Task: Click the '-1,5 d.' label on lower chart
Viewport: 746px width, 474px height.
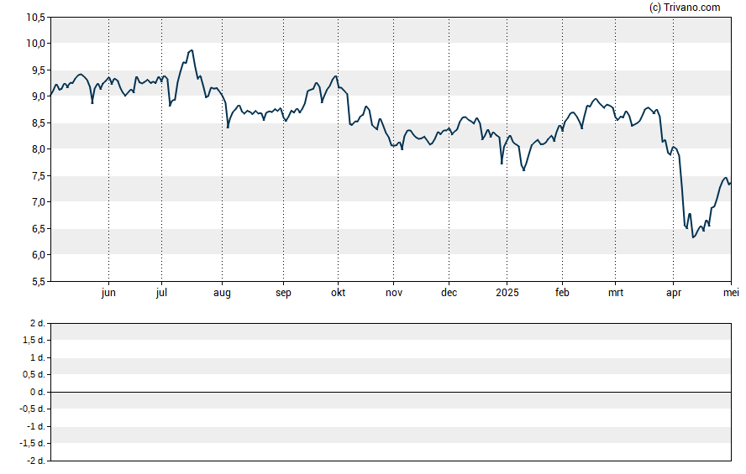Action: click(x=32, y=444)
